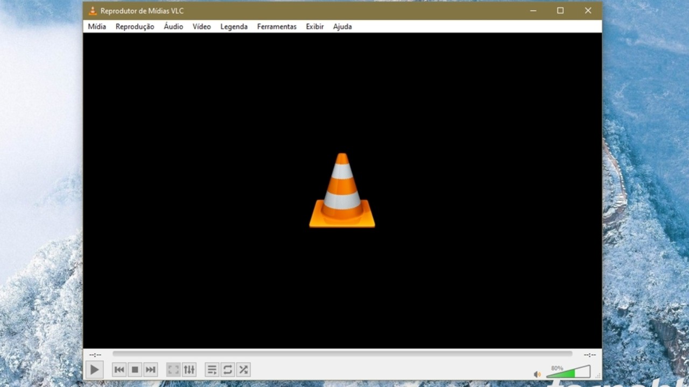The height and width of the screenshot is (387, 689).
Task: Stop playback with the square icon
Action: [x=135, y=370]
